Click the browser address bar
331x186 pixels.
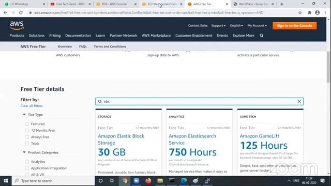[149, 12]
